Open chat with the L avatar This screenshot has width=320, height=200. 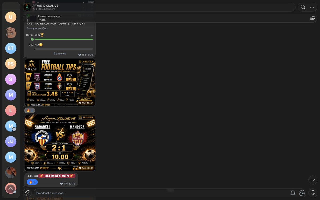click(x=11, y=110)
